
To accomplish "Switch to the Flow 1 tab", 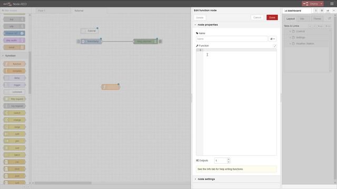I will (53, 10).
